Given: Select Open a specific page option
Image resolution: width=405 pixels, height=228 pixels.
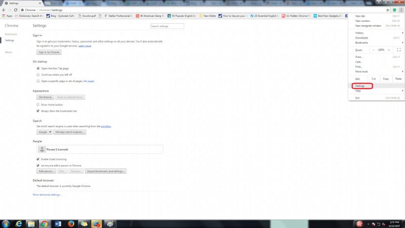Looking at the screenshot, I should [x=38, y=81].
